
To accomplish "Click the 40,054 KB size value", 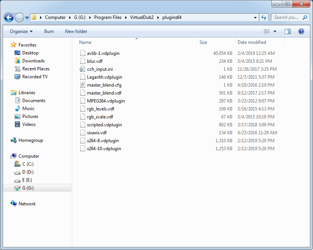I will pyautogui.click(x=223, y=53).
